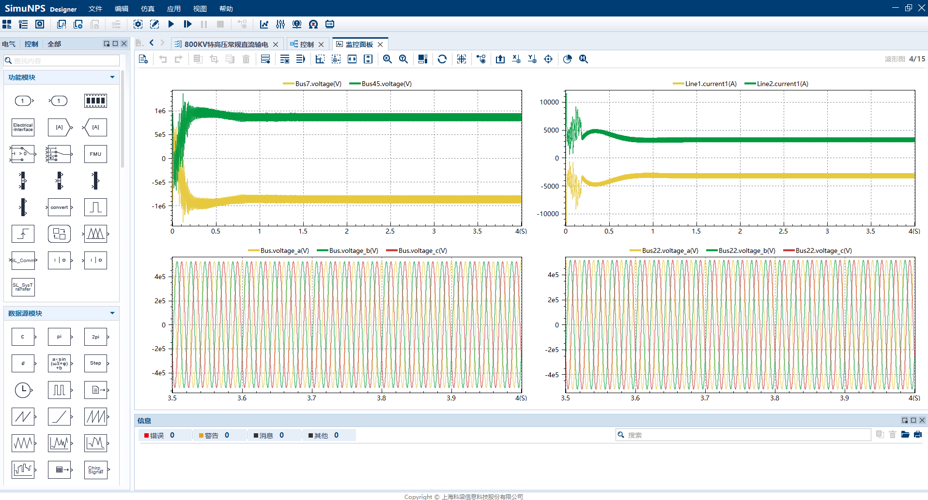The width and height of the screenshot is (928, 500).
Task: Click the Y-axis zoom magnifier
Action: pyautogui.click(x=403, y=59)
